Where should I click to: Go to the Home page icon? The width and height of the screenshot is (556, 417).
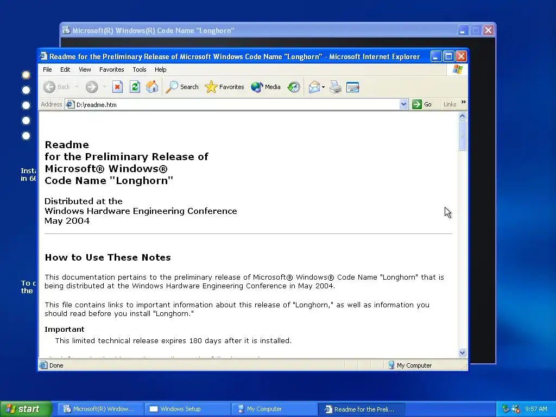coord(152,87)
